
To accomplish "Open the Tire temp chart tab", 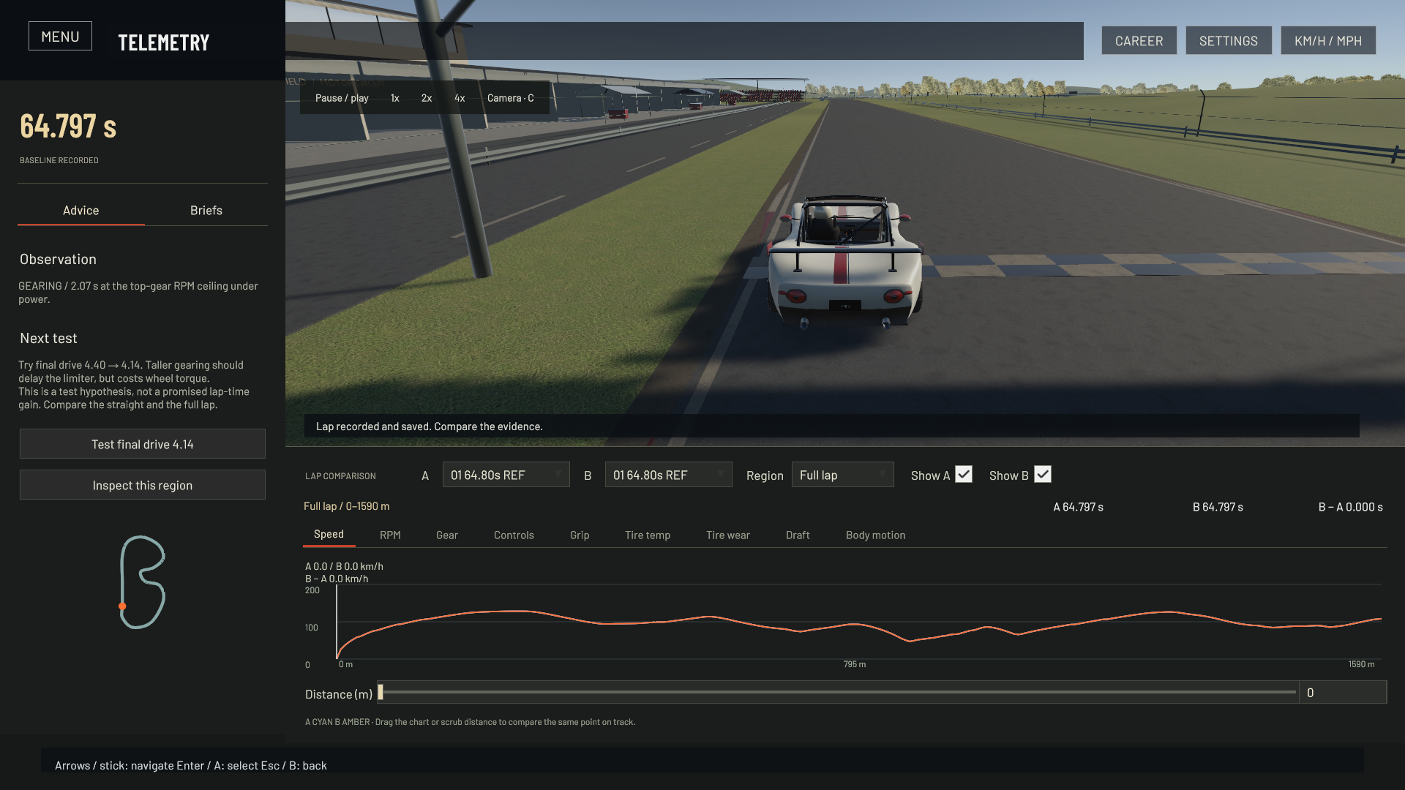I will [648, 535].
